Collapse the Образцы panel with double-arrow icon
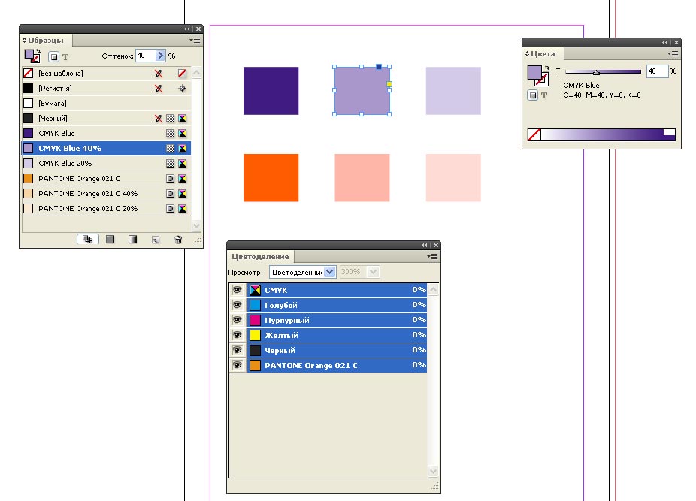The image size is (696, 501). coord(187,29)
